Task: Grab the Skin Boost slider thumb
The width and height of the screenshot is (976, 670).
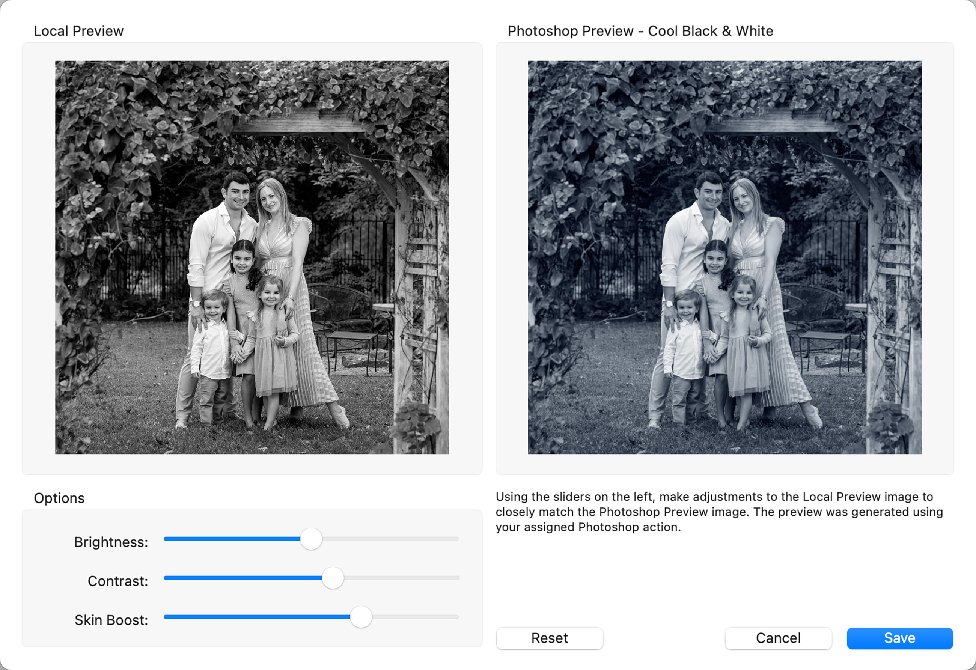Action: point(361,617)
